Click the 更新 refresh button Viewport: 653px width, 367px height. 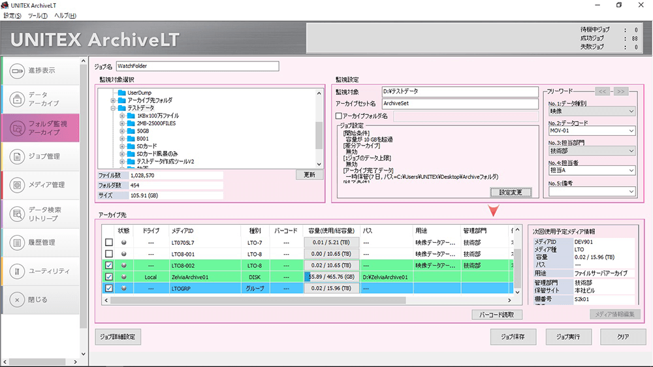click(310, 175)
